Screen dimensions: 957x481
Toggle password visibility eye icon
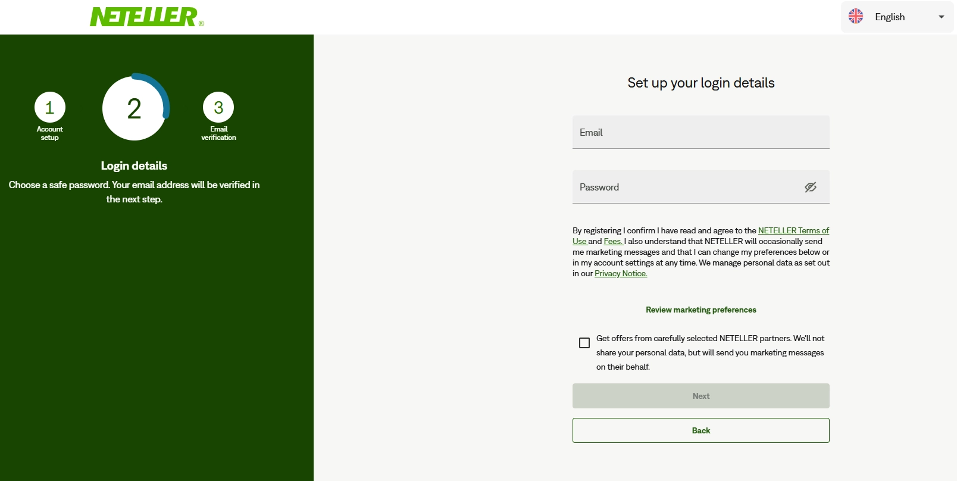(x=810, y=188)
